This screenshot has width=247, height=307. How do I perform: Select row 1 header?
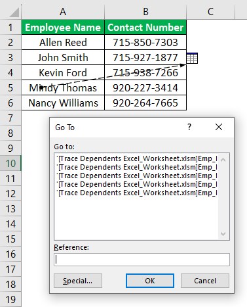point(10,28)
